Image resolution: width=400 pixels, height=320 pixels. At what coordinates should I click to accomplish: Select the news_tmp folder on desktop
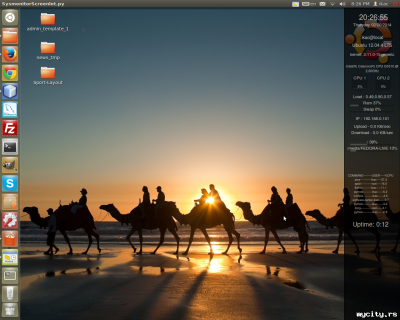pyautogui.click(x=47, y=48)
